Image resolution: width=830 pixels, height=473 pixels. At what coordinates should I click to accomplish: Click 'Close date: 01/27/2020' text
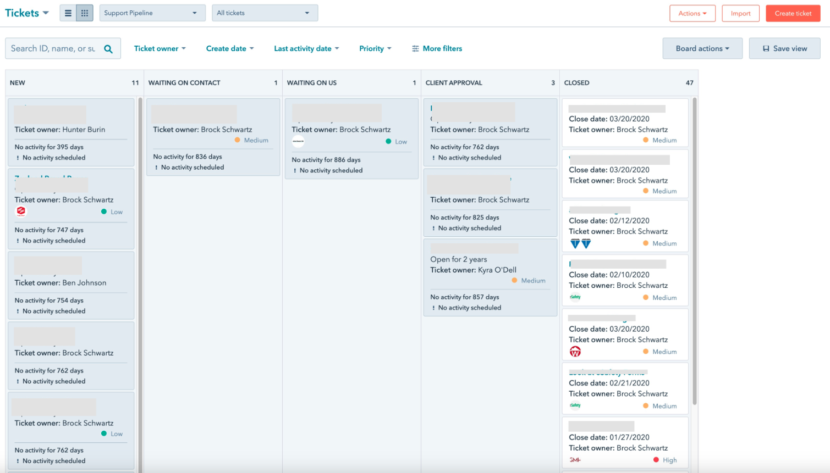tap(609, 437)
